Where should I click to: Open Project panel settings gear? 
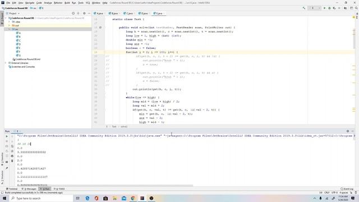coord(84,13)
